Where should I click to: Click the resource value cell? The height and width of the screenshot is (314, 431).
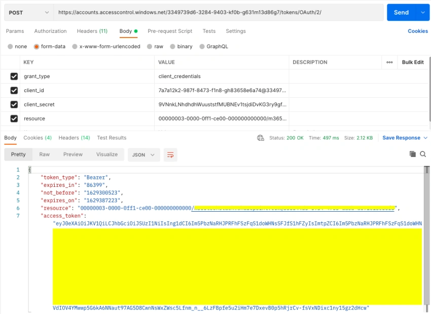coord(222,119)
